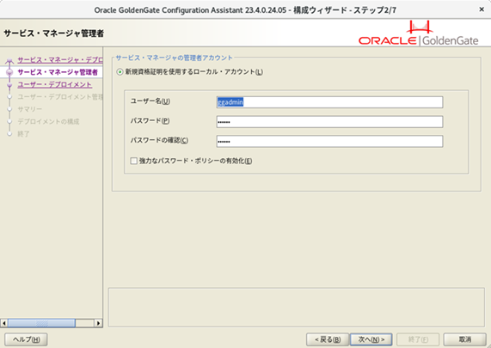
Task: Click the ユーザー名 input field
Action: click(x=329, y=102)
